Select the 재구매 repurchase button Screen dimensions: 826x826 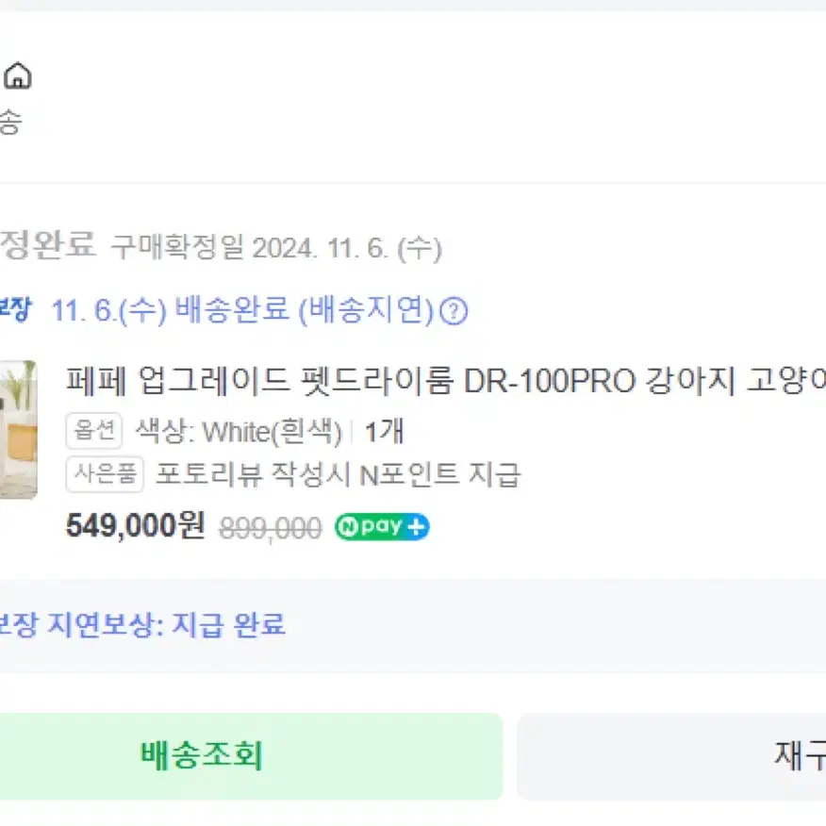point(671,756)
